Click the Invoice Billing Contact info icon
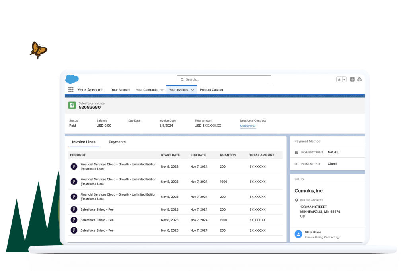Screen dimensions: 407x271 (338, 237)
